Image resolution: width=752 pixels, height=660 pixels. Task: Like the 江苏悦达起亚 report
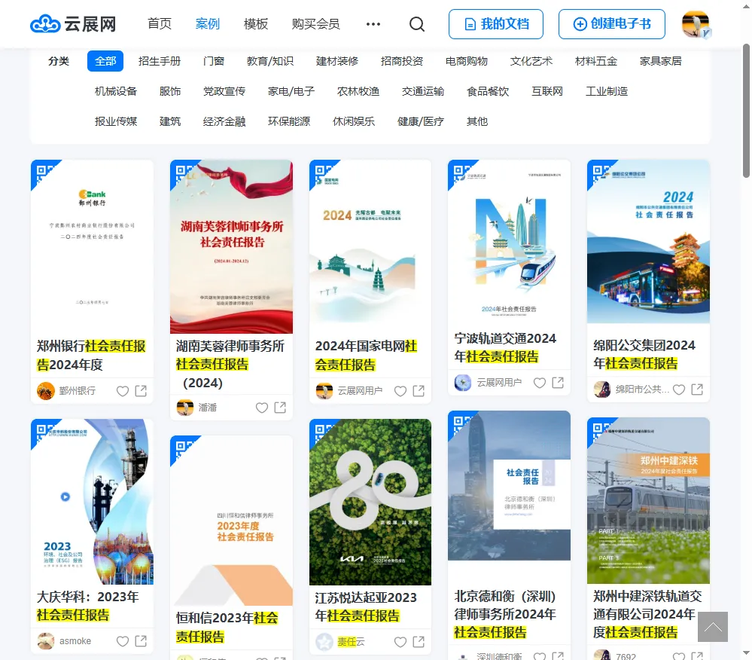pyautogui.click(x=400, y=642)
